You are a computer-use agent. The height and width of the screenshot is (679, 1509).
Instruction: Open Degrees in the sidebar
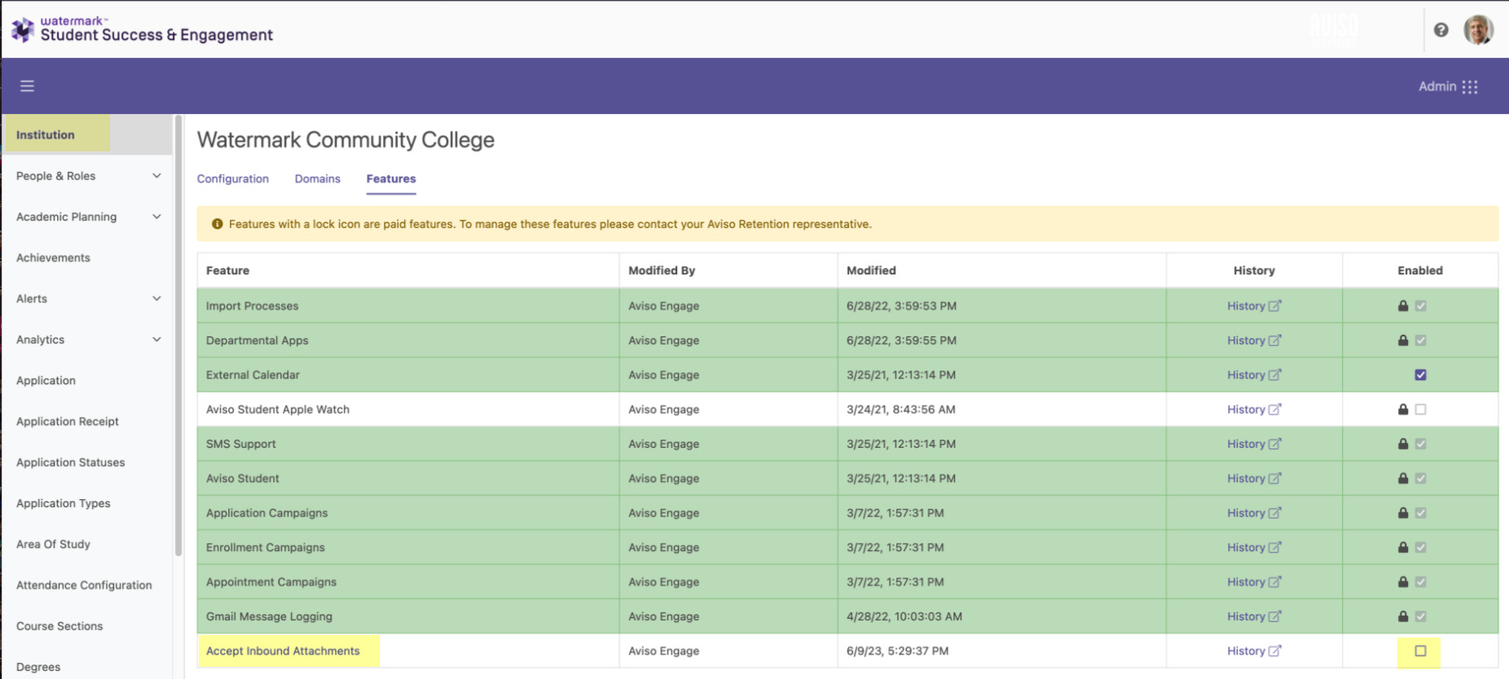[x=38, y=667]
